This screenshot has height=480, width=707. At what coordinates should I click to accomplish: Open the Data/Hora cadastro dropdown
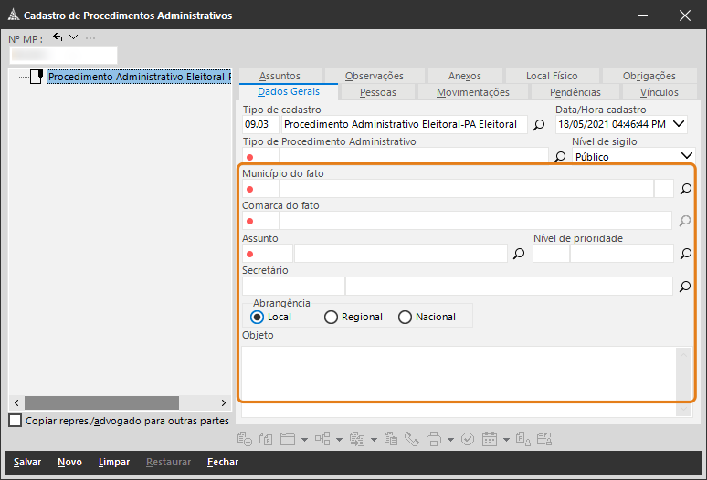(679, 124)
